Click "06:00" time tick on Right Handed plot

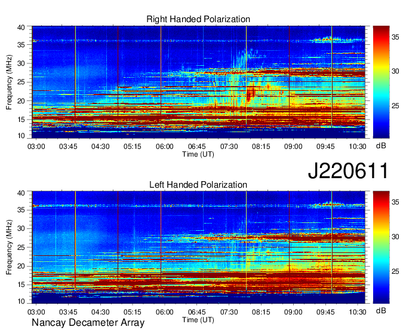[164, 146]
